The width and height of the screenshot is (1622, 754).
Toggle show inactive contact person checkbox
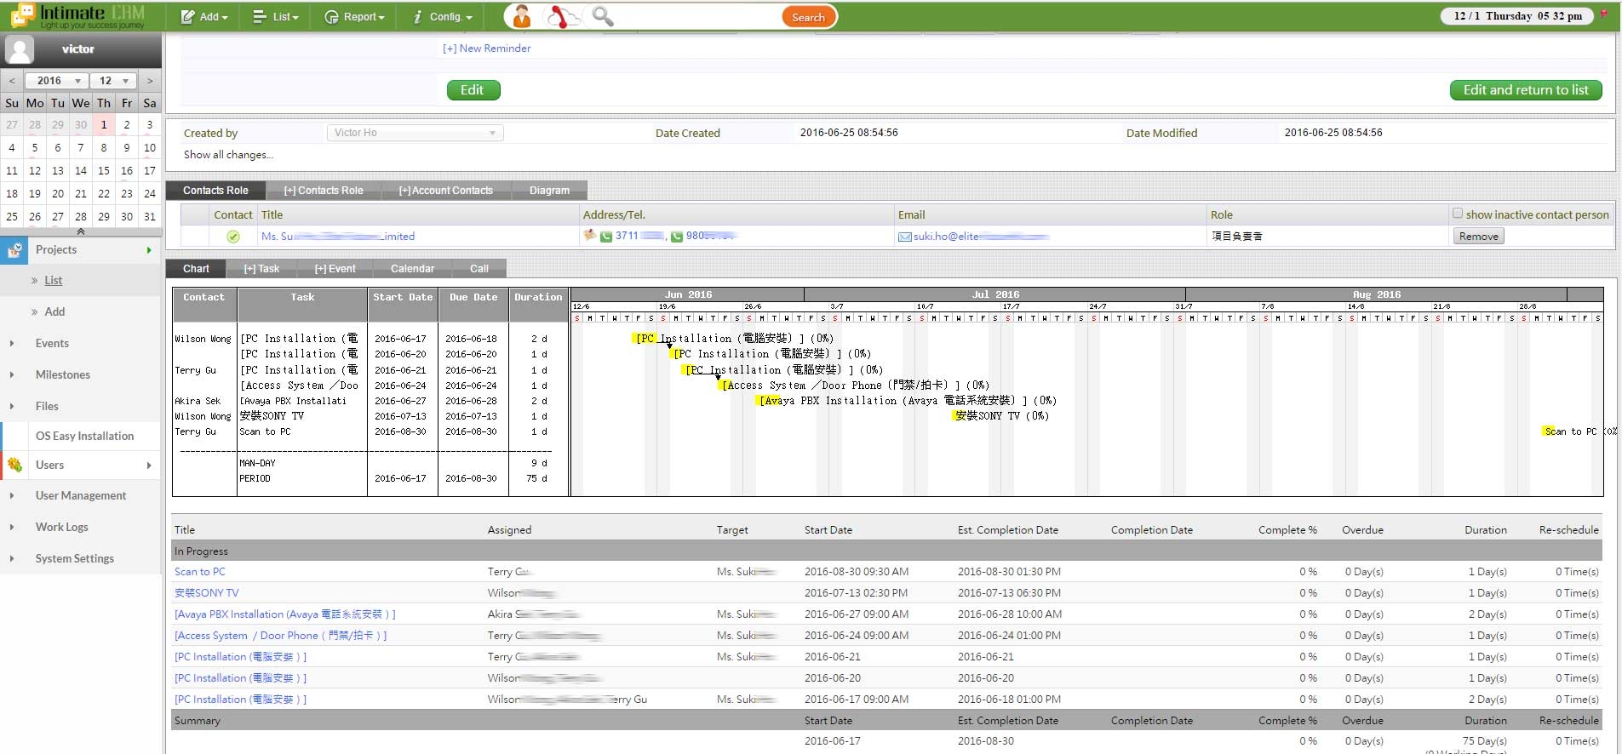1457,214
